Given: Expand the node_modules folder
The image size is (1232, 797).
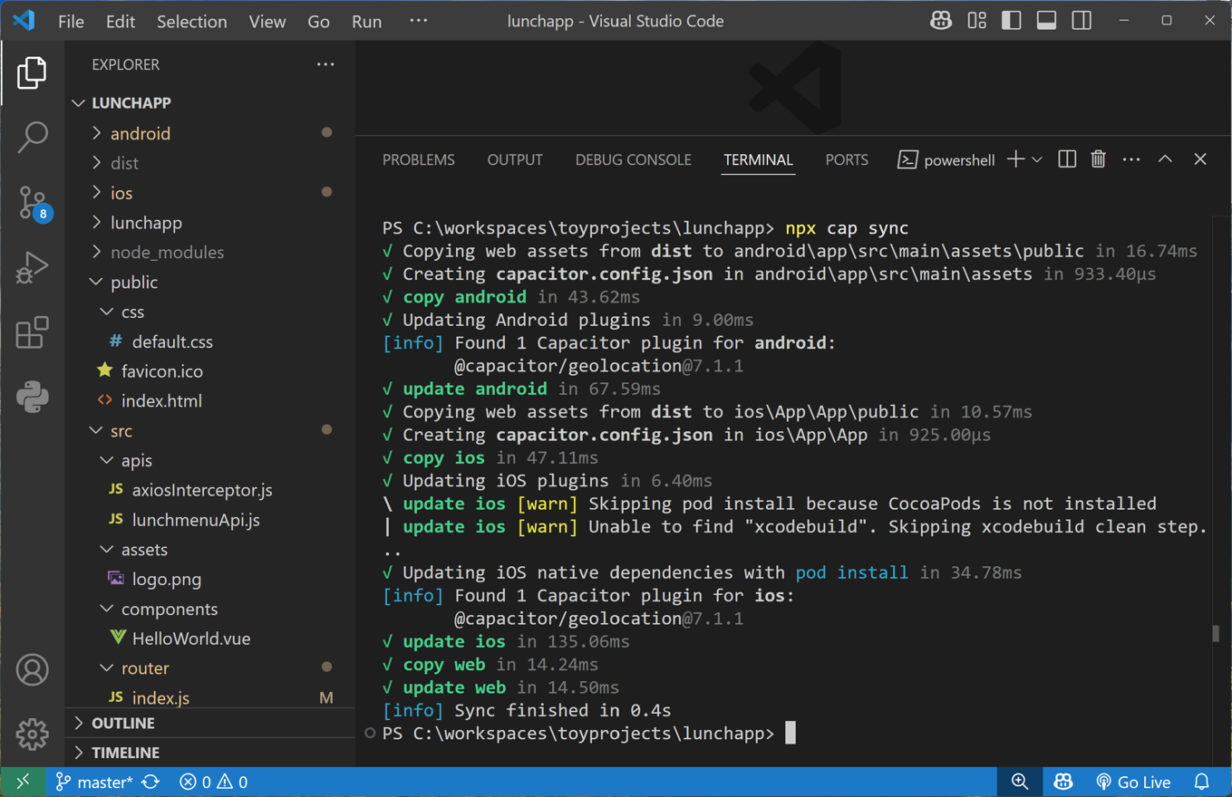Looking at the screenshot, I should pyautogui.click(x=210, y=253).
